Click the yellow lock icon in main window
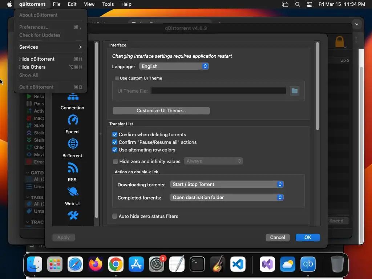372x279 pixels. 340,41
